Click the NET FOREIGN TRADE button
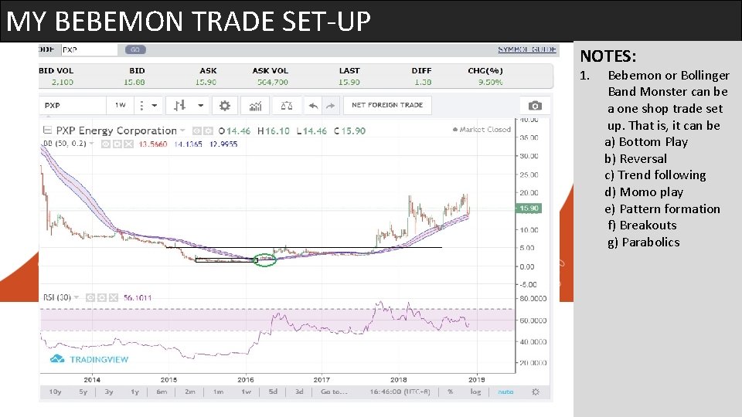 click(x=387, y=105)
